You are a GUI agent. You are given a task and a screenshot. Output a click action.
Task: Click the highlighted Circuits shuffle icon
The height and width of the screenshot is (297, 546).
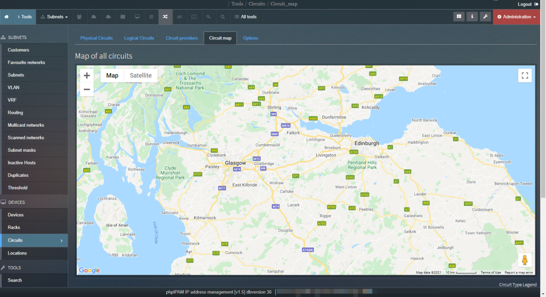165,16
